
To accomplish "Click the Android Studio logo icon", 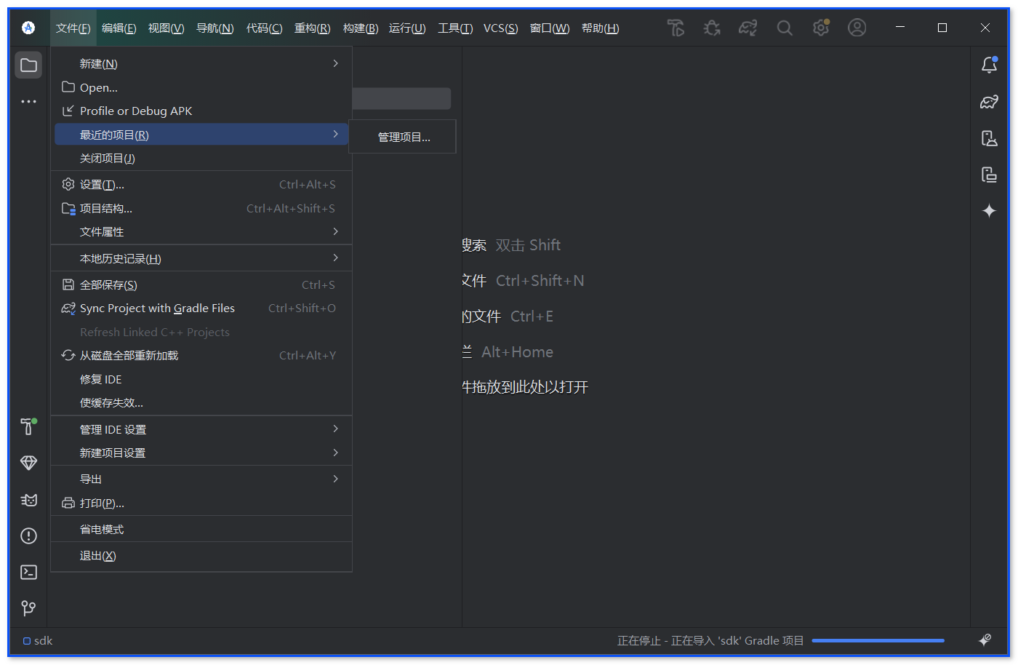I will coord(28,28).
